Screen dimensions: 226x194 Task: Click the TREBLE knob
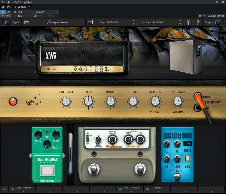click(x=133, y=102)
